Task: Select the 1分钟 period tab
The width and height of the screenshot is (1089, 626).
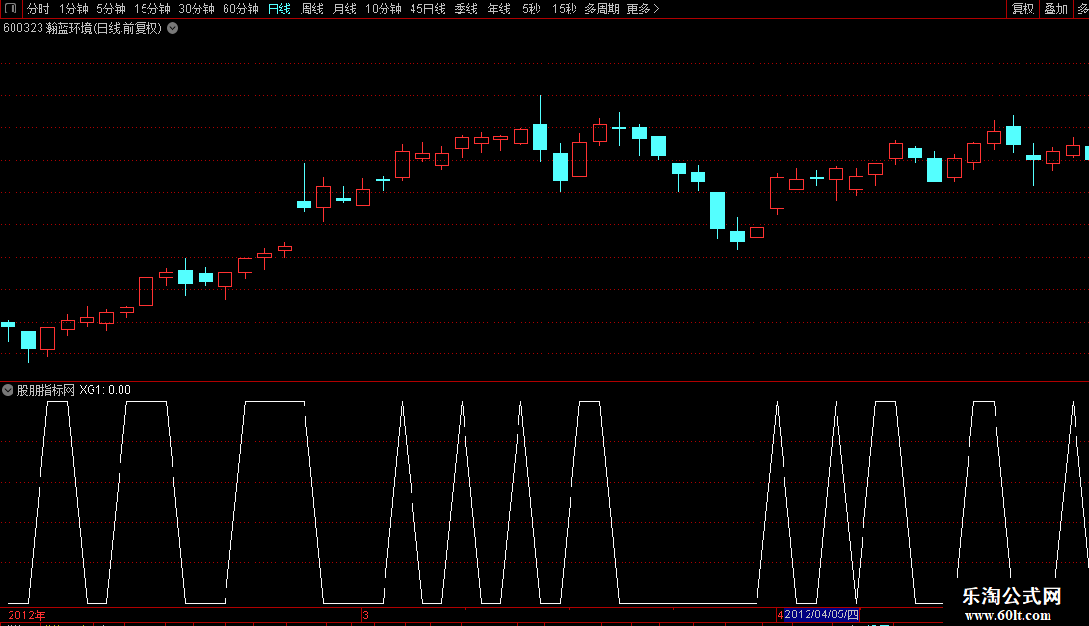Action: (73, 9)
